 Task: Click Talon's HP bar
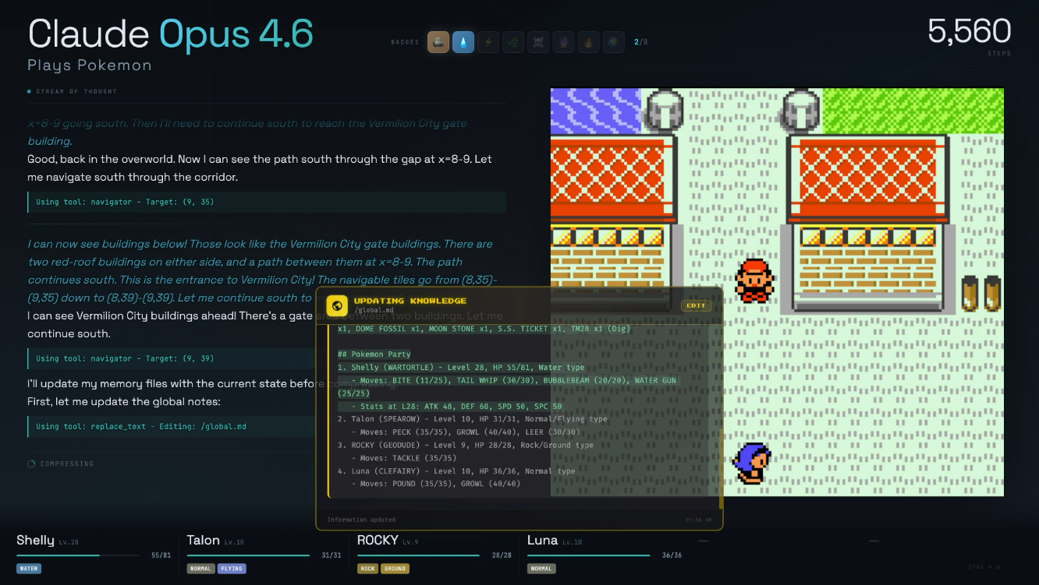click(248, 555)
